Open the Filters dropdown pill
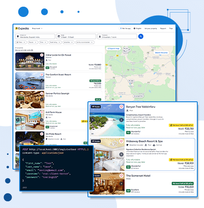This screenshot has width=204, height=208. [x=21, y=42]
